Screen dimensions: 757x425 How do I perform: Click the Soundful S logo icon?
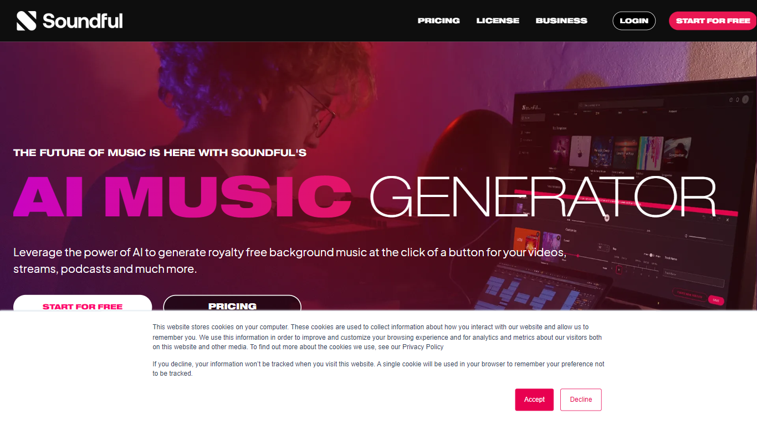pyautogui.click(x=26, y=21)
